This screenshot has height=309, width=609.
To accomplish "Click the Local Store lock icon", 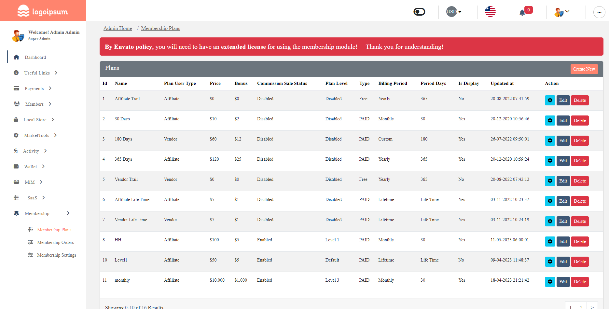I will tap(16, 119).
